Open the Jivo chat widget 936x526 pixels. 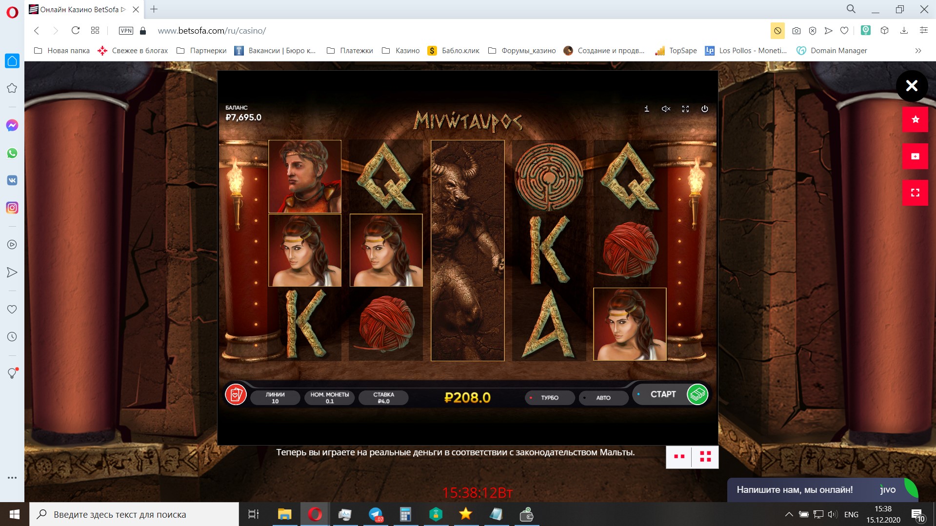pos(822,489)
